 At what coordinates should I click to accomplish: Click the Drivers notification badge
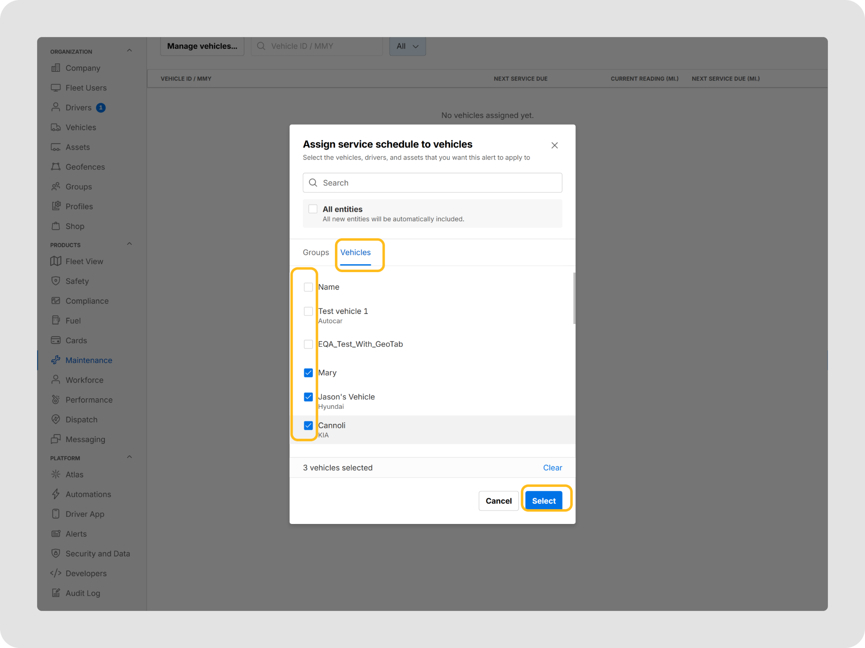[101, 108]
